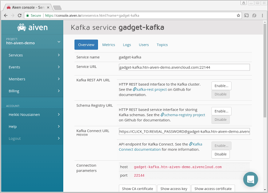The height and width of the screenshot is (193, 268).
Task: Enable Schema Registry
Action: [x=222, y=111]
